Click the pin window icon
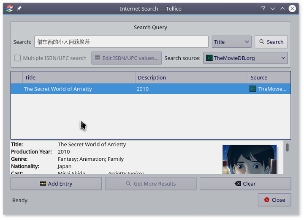This screenshot has width=304, height=220. coord(19,8)
